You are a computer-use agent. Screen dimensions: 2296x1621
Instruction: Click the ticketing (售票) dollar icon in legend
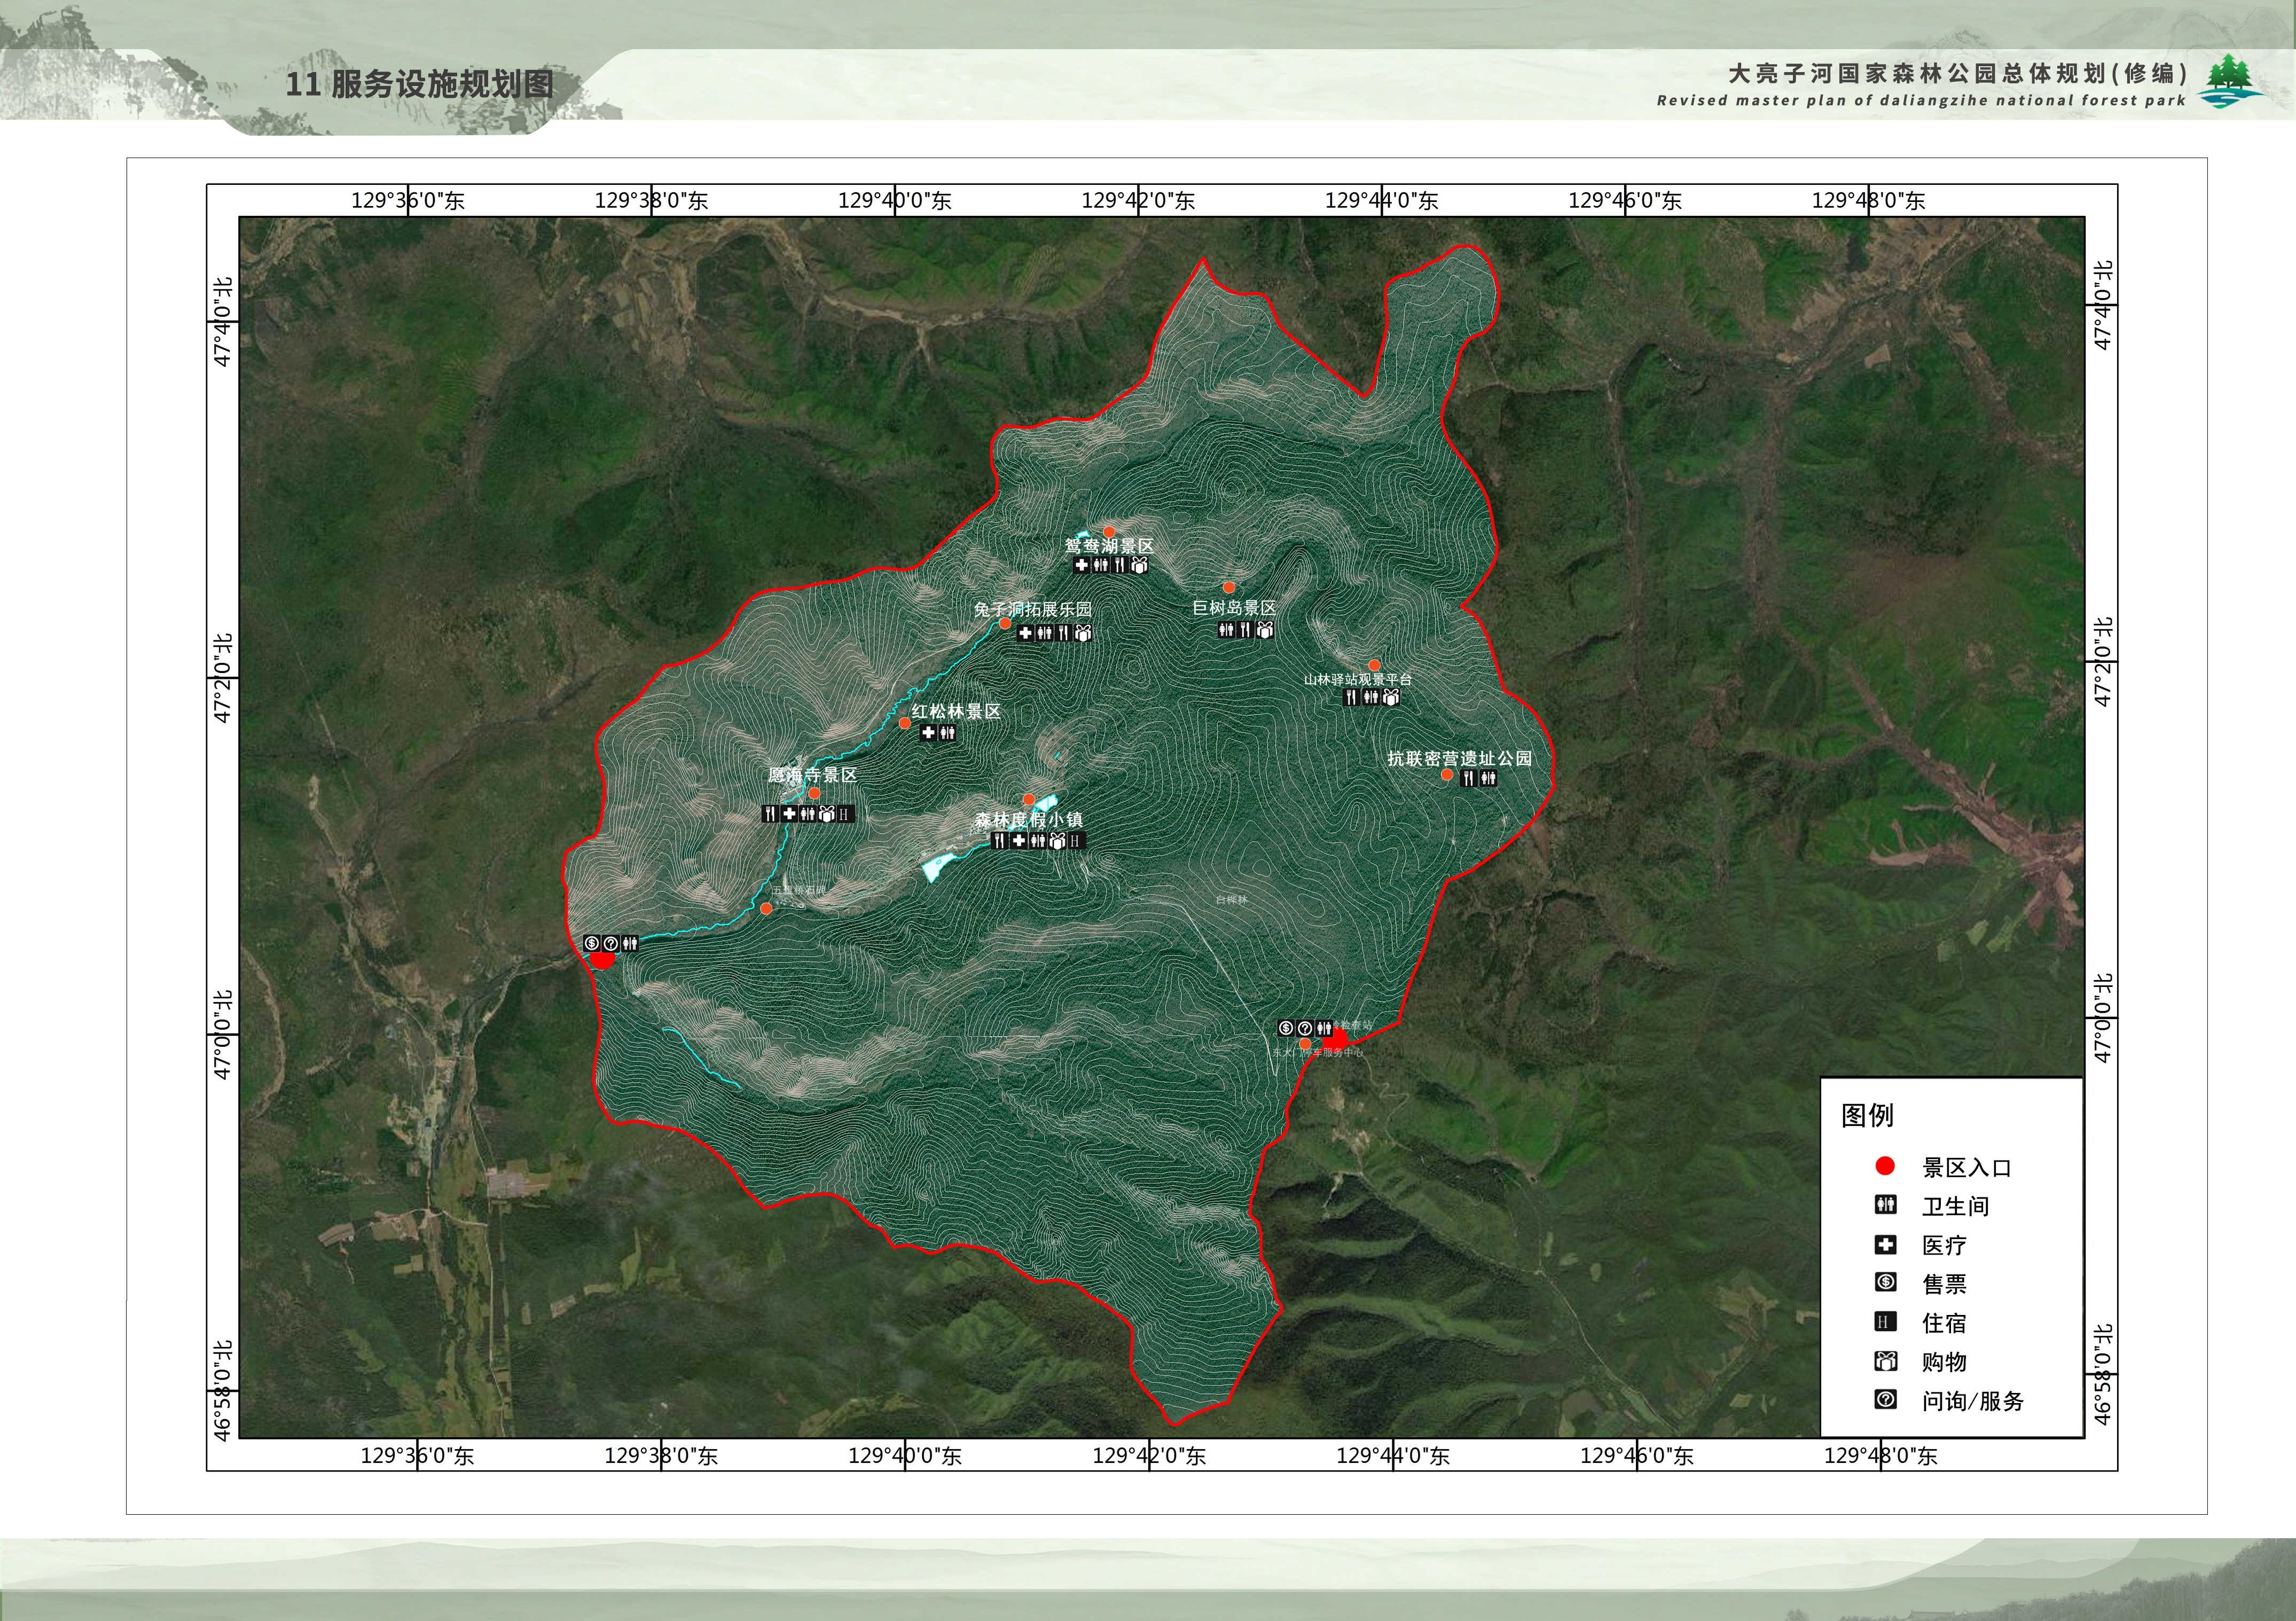pos(1885,1283)
